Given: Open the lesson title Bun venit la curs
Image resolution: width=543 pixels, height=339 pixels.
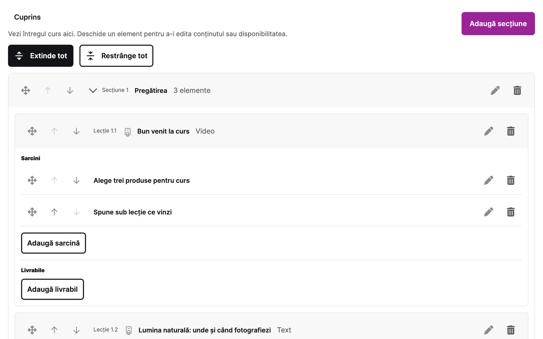Looking at the screenshot, I should [x=163, y=131].
